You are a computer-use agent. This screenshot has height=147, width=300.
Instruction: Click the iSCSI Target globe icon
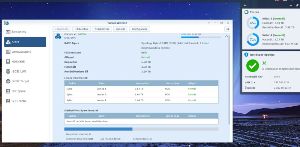[x=8, y=81]
